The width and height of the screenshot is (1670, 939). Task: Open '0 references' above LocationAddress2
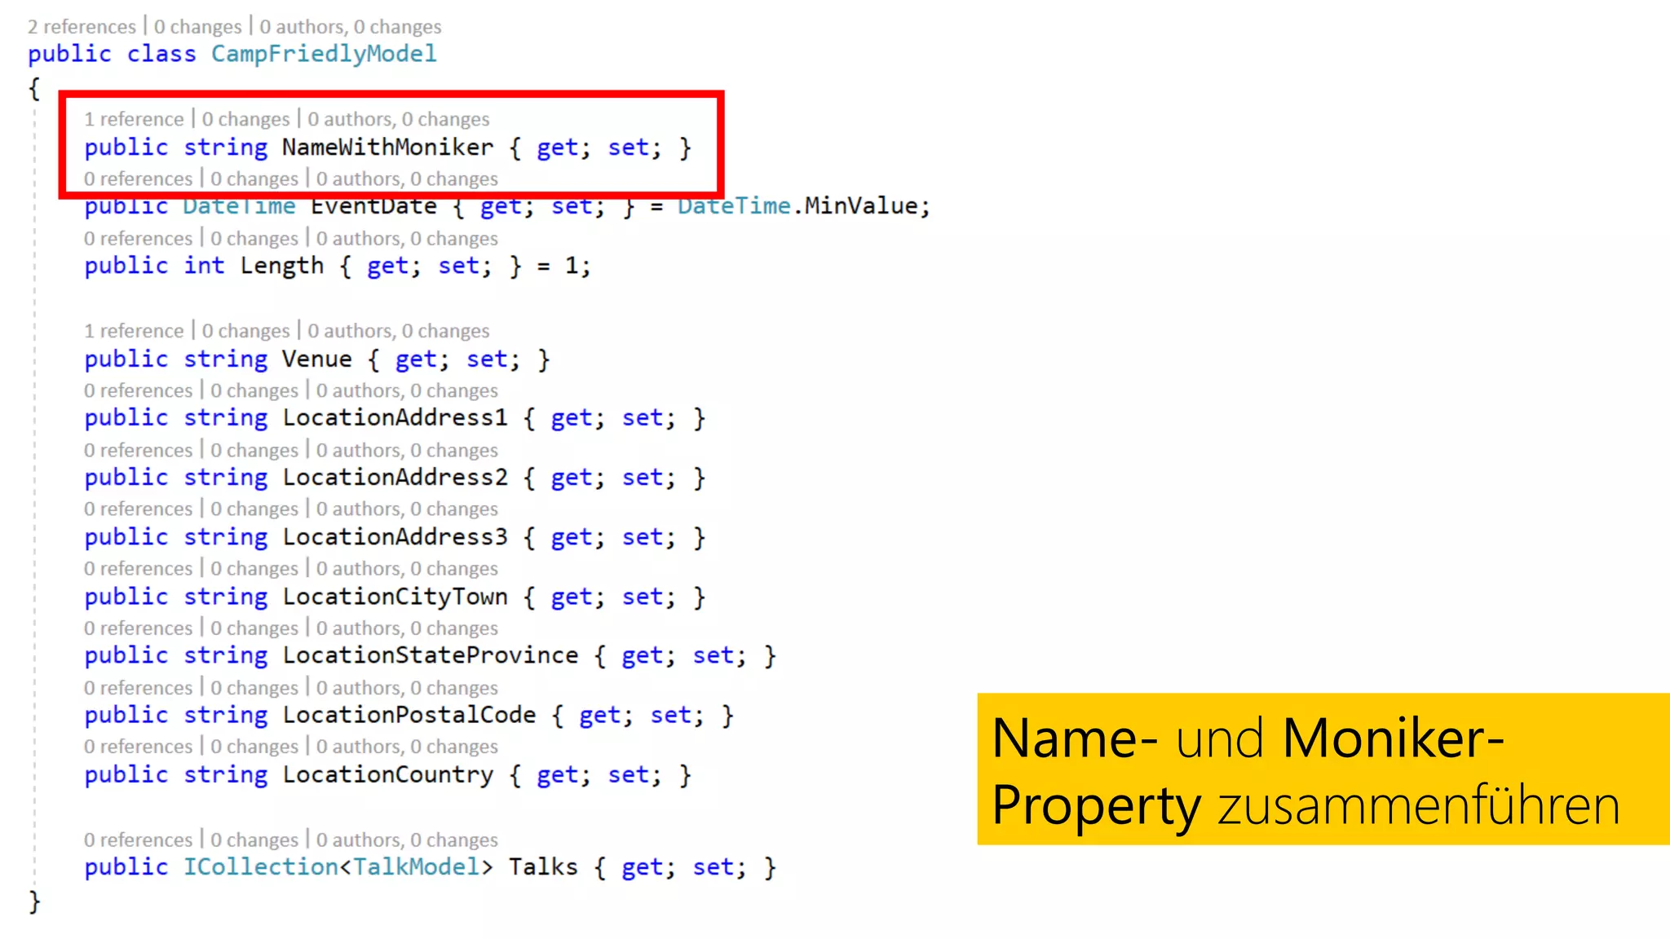click(138, 450)
